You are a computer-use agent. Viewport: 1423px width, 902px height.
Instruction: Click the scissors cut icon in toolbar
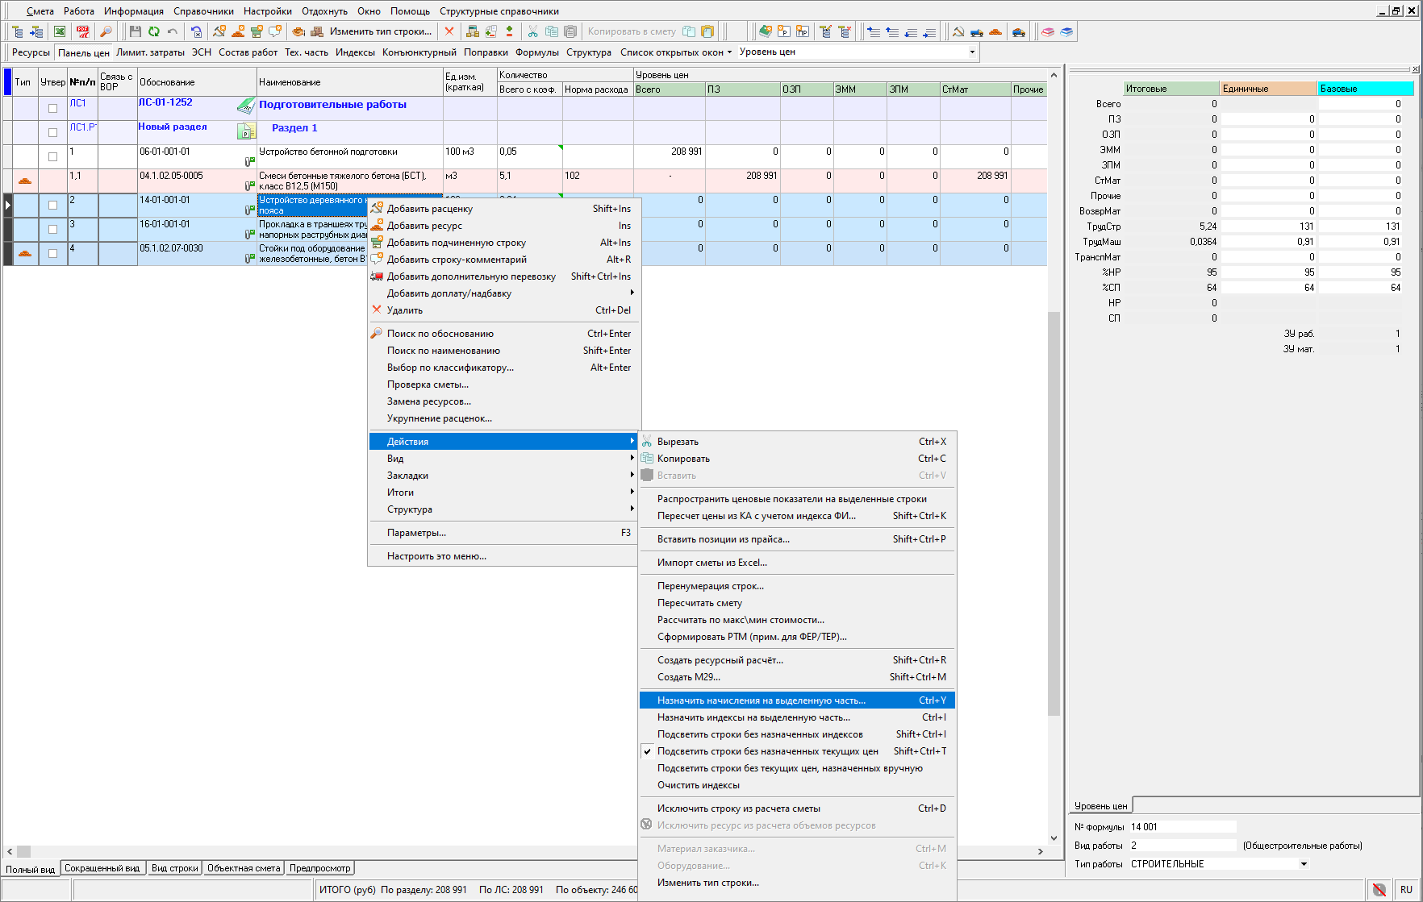532,31
